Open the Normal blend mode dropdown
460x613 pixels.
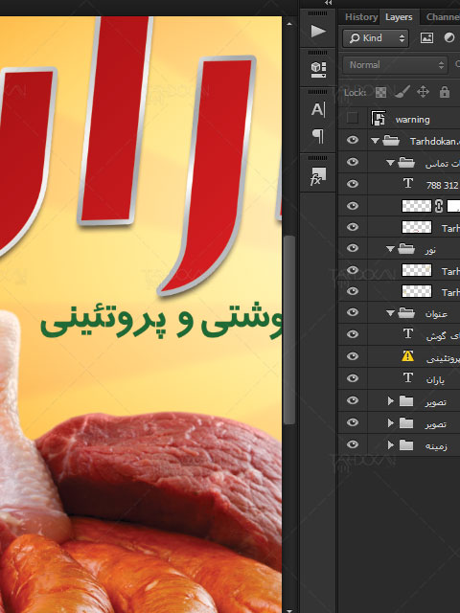pyautogui.click(x=395, y=65)
